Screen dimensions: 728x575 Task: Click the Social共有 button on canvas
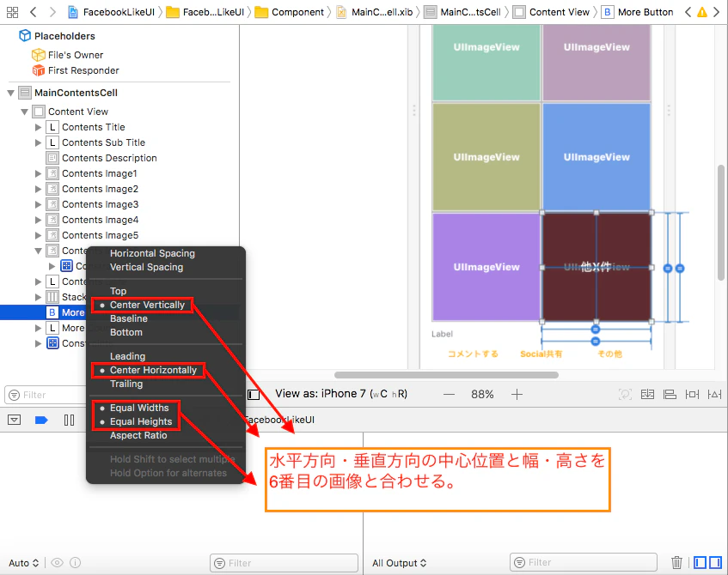click(x=541, y=354)
